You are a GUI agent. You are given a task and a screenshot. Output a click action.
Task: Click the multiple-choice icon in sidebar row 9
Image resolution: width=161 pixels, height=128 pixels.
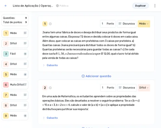coord(25,116)
